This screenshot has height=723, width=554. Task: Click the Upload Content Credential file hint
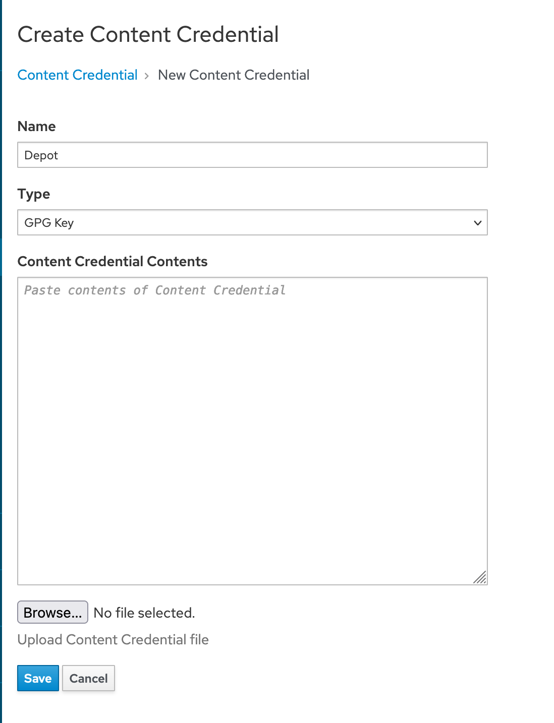point(113,640)
